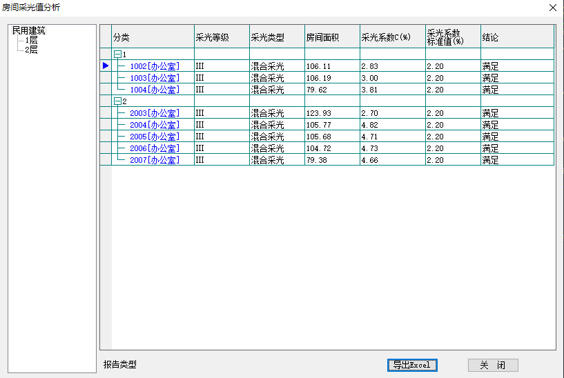
Task: Close the 房间采光值分析 dialog window
Action: pos(552,7)
